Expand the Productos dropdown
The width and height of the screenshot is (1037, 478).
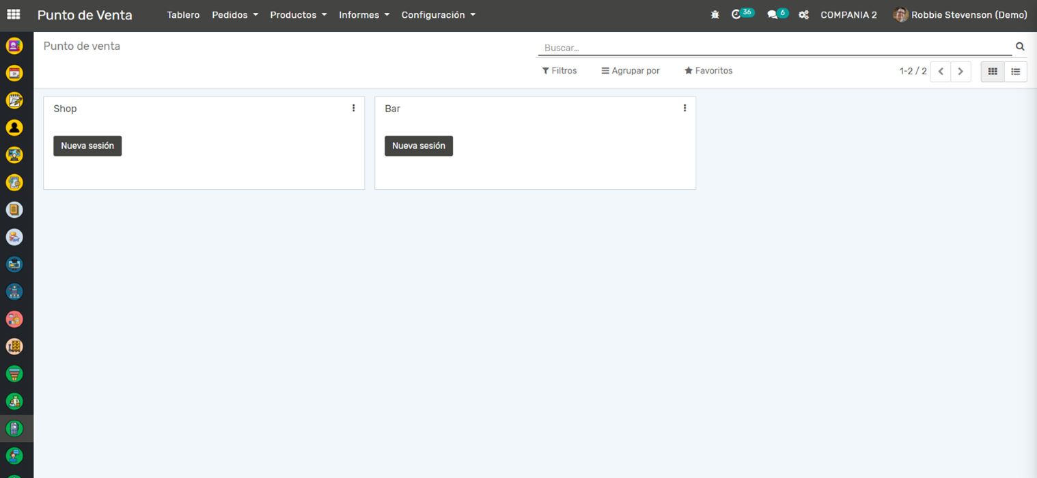click(x=298, y=14)
